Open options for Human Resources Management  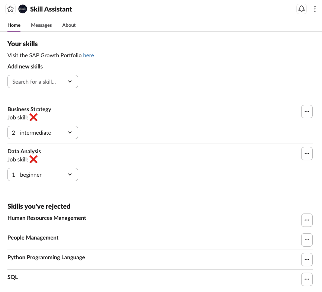[x=307, y=220]
